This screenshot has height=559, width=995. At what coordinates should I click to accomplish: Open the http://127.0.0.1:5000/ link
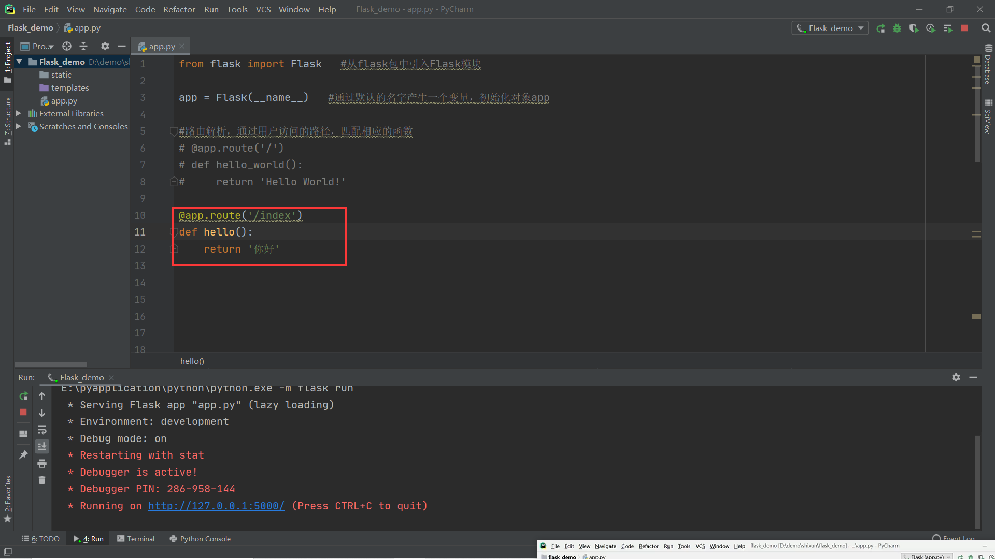(x=216, y=506)
